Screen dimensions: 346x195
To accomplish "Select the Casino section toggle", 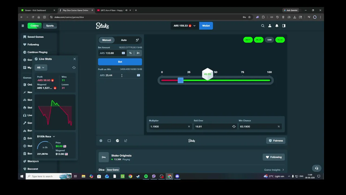I will click(34, 26).
